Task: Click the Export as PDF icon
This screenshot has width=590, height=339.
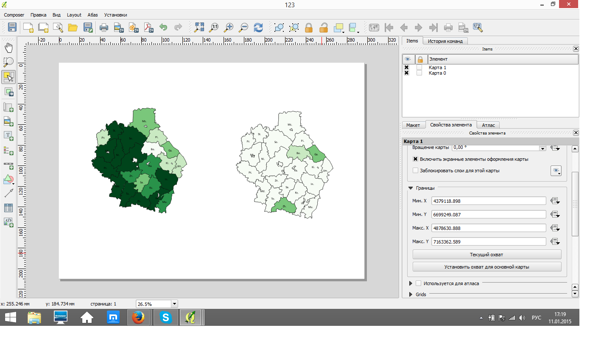Action: click(x=148, y=28)
